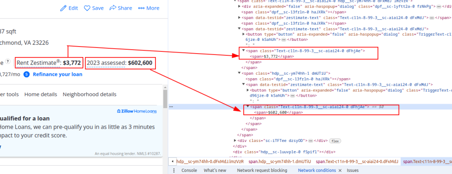Select breadcrumb hdp__sc-ym74hh-0.dFxMdJ.lmzVzR
This screenshot has width=452, height=174.
tap(210, 161)
